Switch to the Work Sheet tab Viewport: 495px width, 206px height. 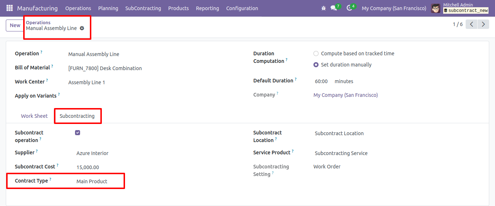[x=34, y=116]
